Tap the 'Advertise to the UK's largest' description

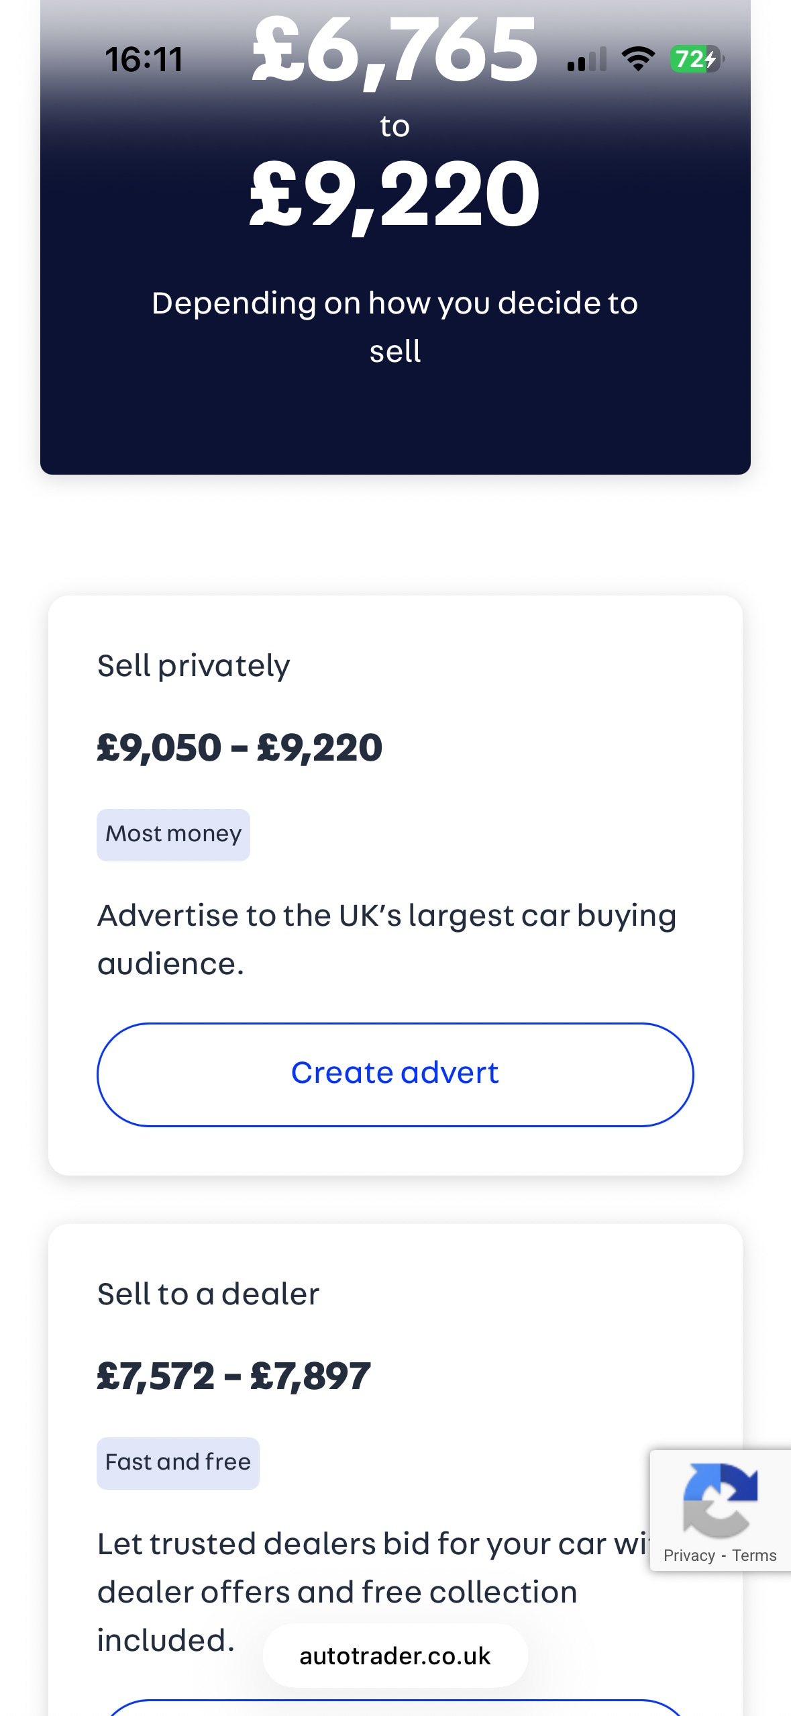coord(386,939)
